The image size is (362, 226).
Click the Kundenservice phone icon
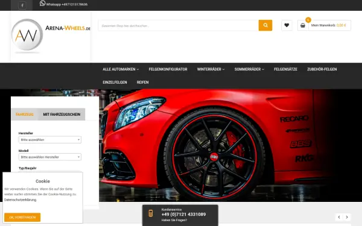(150, 213)
